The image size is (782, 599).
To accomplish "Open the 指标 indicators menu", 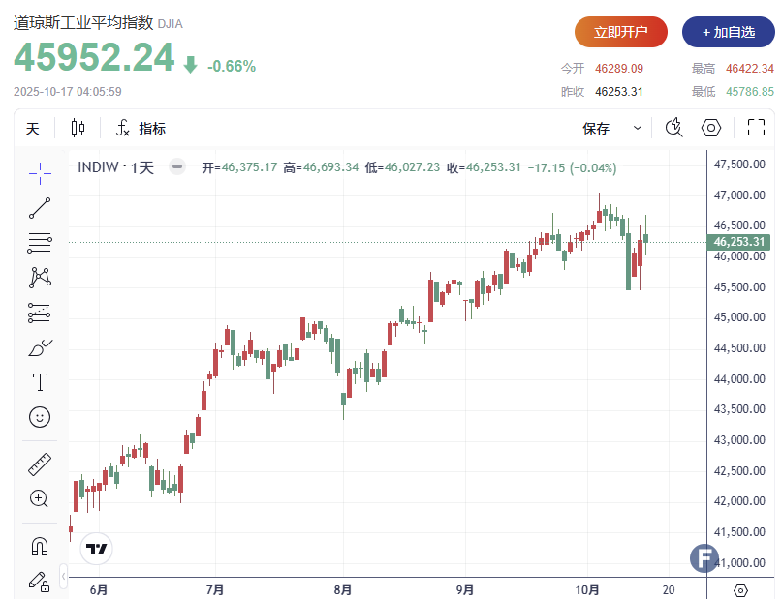I will 141,128.
